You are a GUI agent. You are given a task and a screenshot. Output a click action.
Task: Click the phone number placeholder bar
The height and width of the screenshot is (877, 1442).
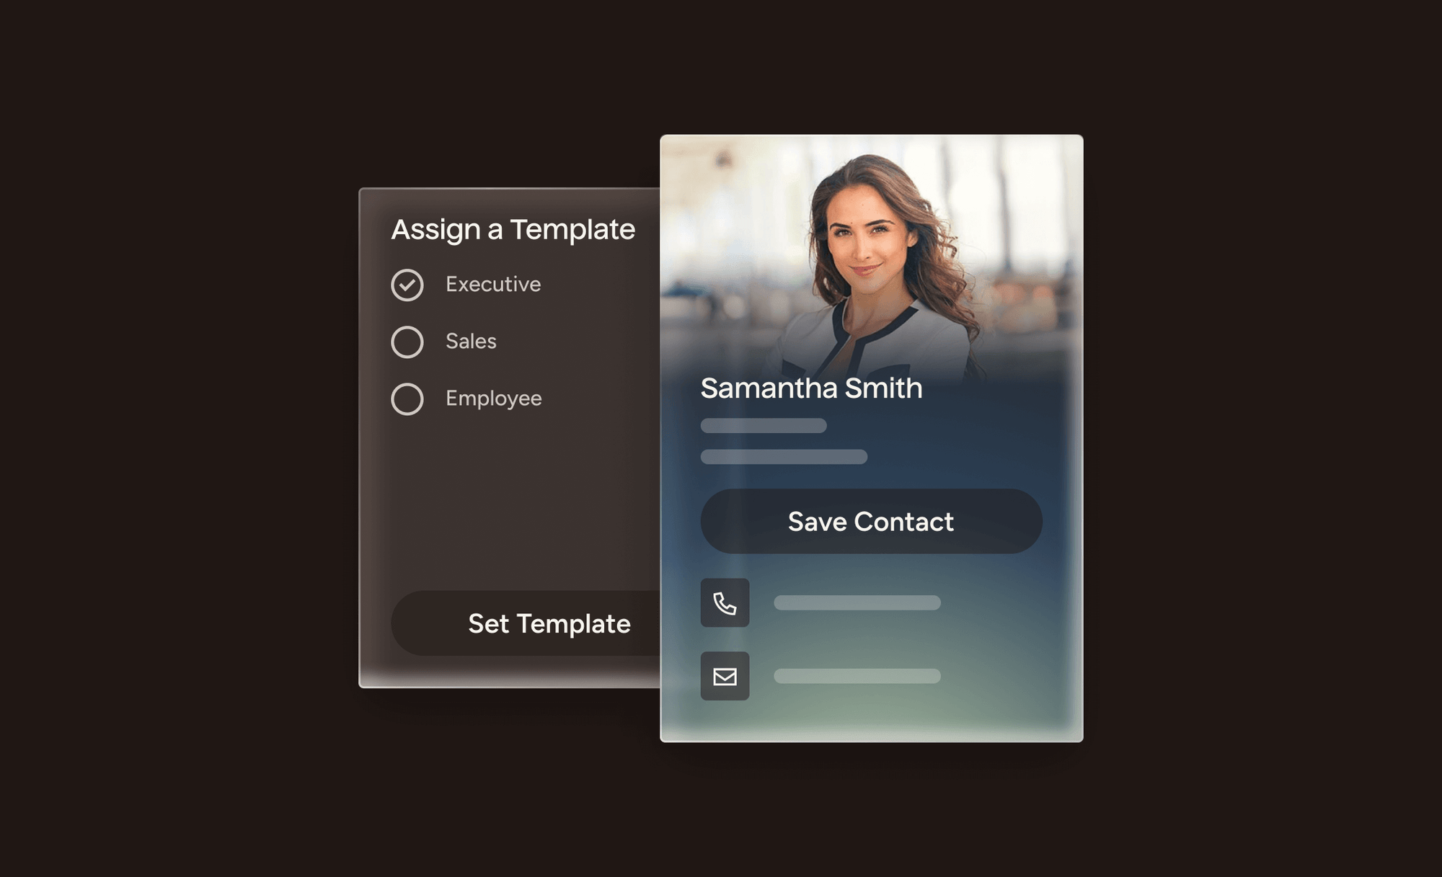(x=857, y=602)
